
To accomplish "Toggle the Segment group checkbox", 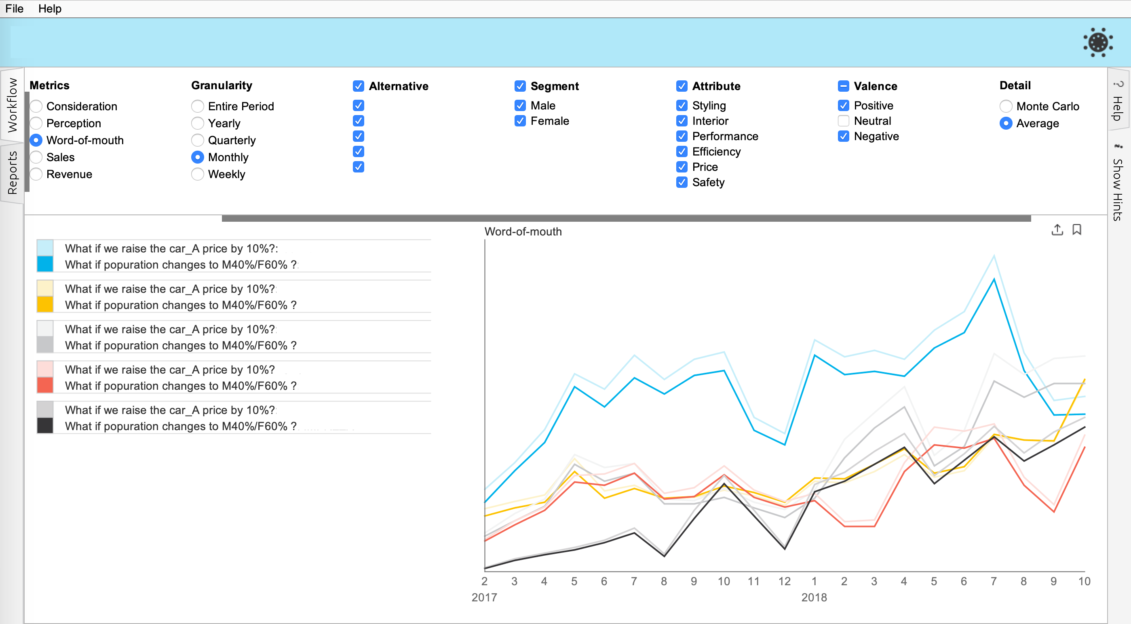I will pos(520,86).
